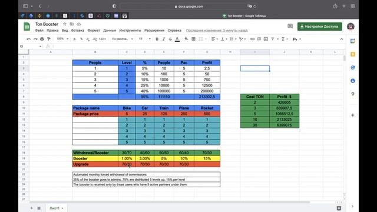Click the Safari address bar docs.google.com
Screen dimensions: 377x212
click(x=188, y=6)
